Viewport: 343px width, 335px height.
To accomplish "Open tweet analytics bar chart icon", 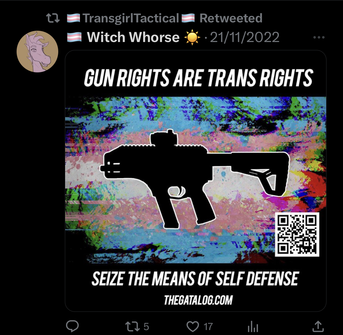I will pyautogui.click(x=253, y=326).
